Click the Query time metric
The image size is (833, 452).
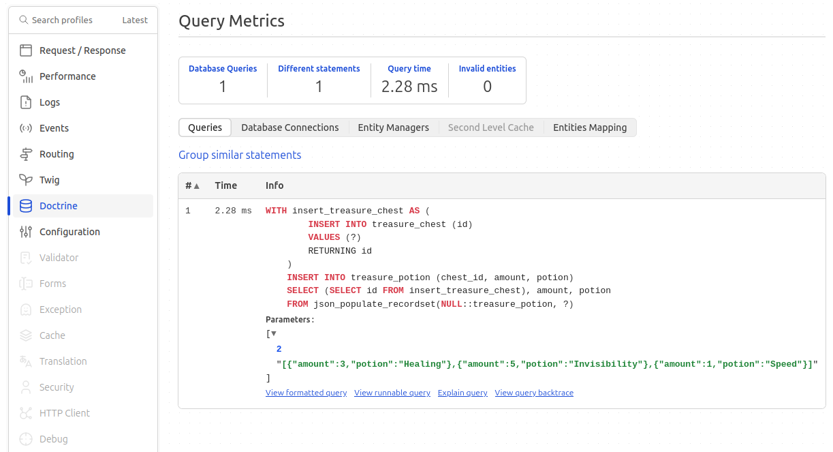click(409, 80)
